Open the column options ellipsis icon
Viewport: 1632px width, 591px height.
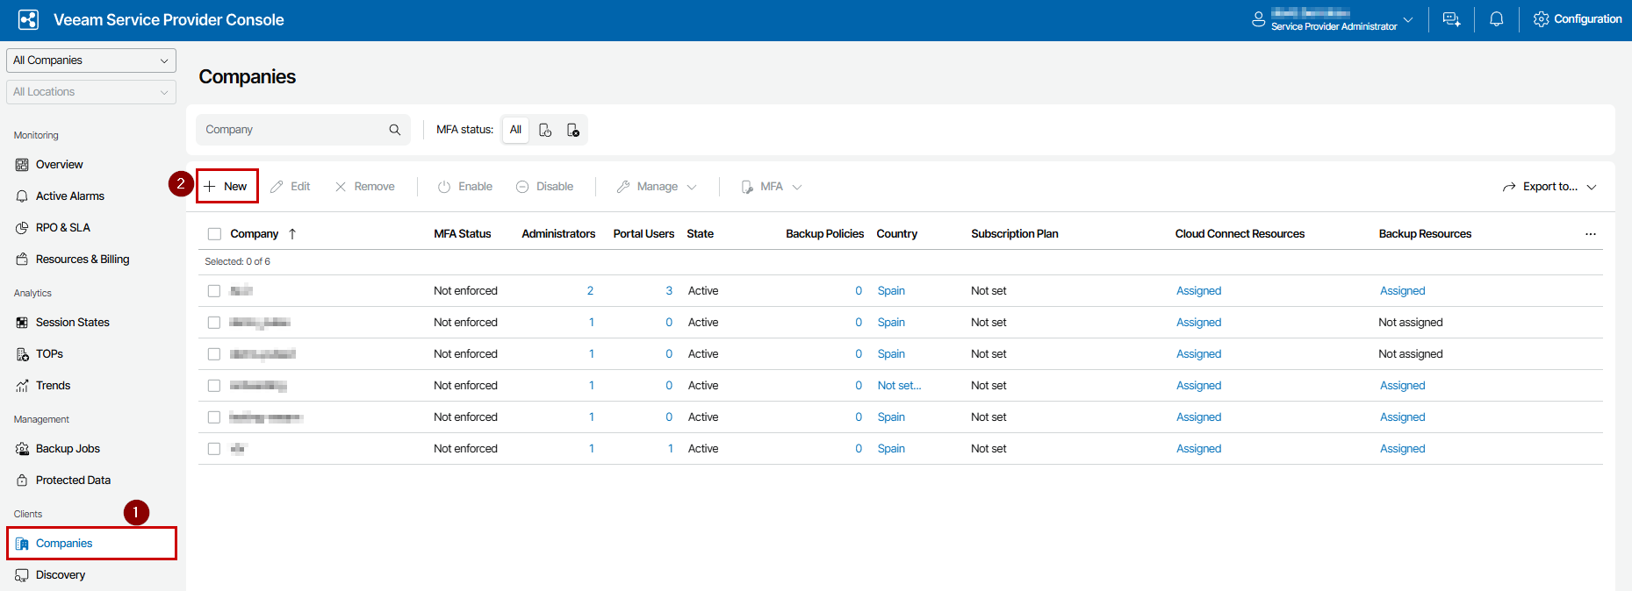(1590, 234)
